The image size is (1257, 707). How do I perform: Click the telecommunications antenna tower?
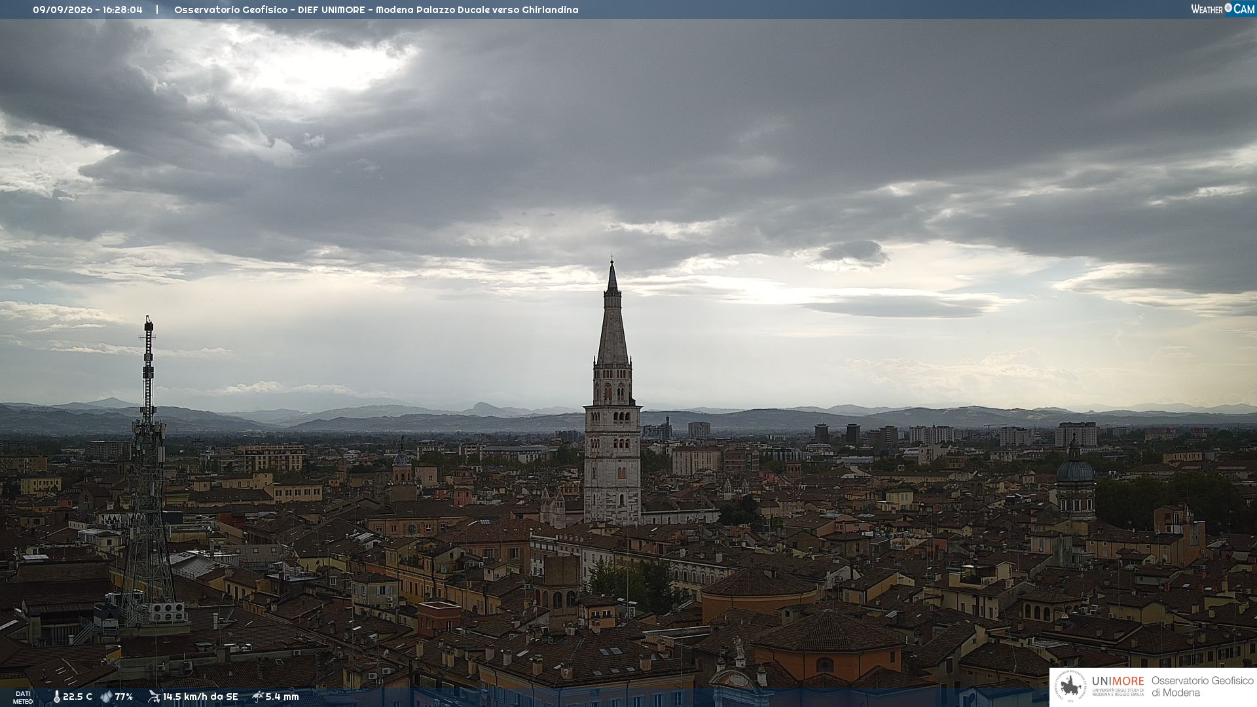[148, 471]
